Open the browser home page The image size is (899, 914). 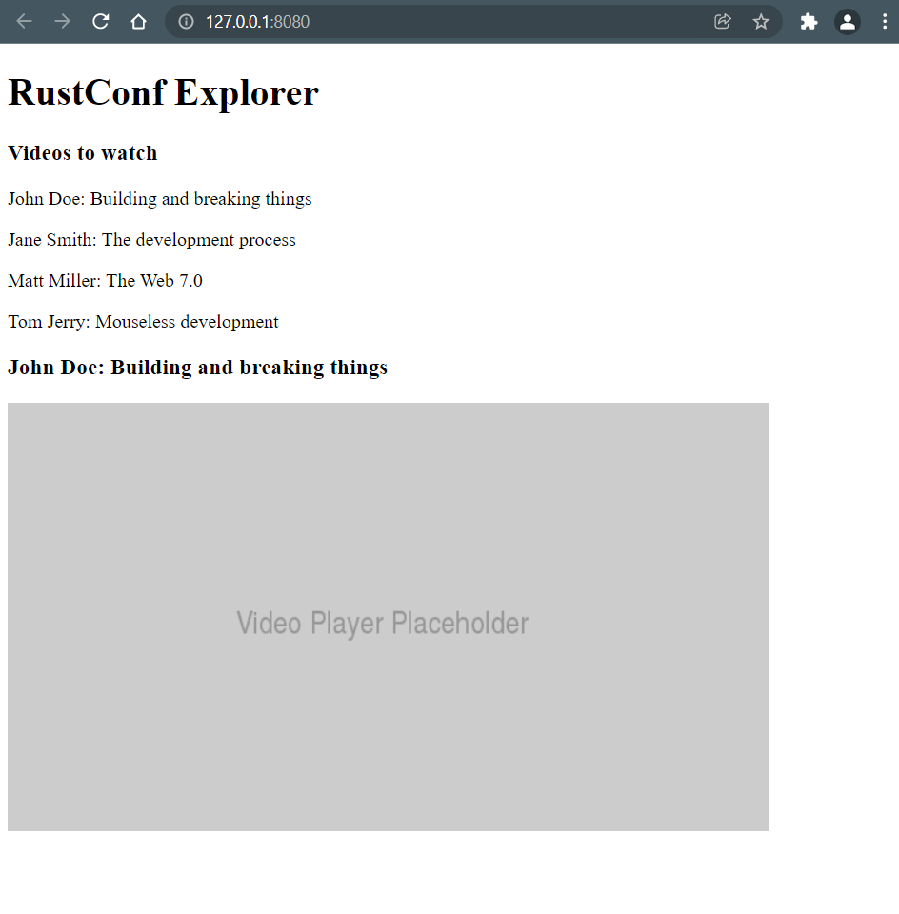tap(138, 21)
